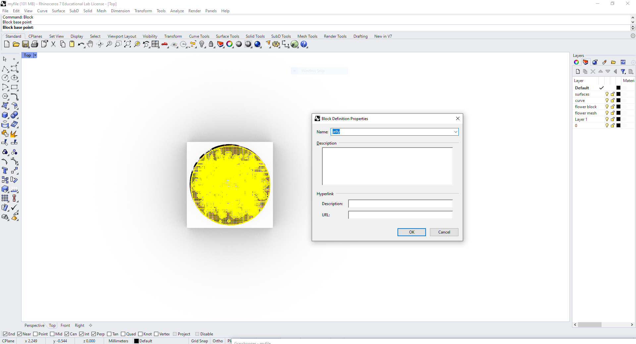The image size is (636, 344).
Task: Select the Circle tool in left sidebar
Action: (5, 78)
